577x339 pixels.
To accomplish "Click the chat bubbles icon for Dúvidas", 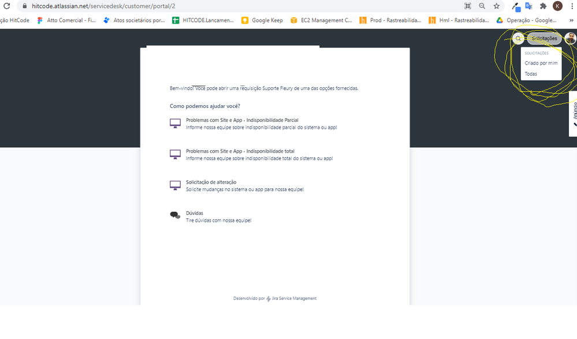I will pyautogui.click(x=175, y=215).
